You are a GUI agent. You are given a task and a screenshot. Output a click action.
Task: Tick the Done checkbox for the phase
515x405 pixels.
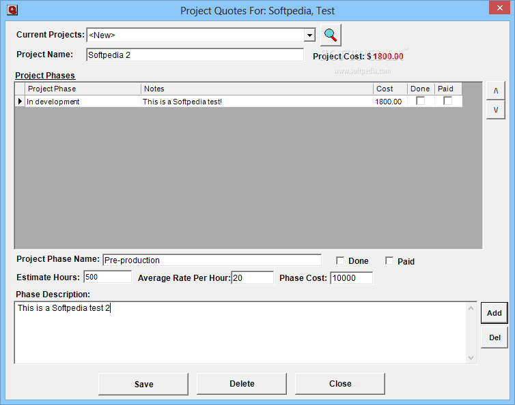(340, 260)
